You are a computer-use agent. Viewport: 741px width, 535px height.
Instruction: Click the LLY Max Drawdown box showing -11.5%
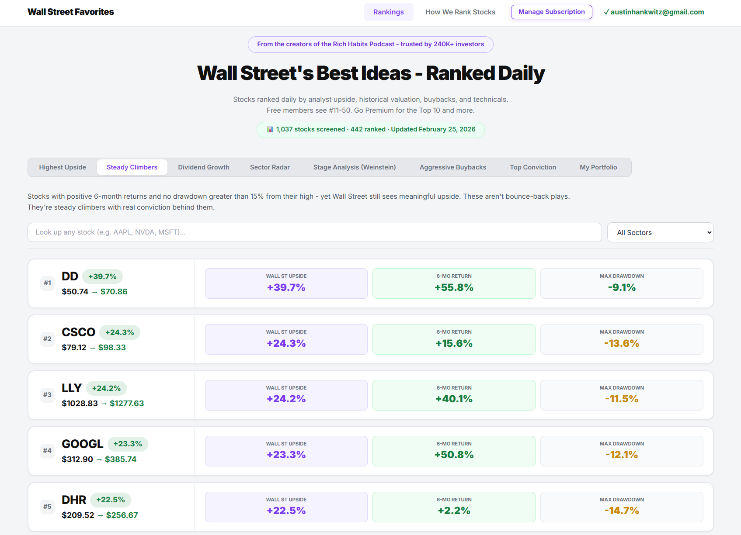pyautogui.click(x=622, y=395)
